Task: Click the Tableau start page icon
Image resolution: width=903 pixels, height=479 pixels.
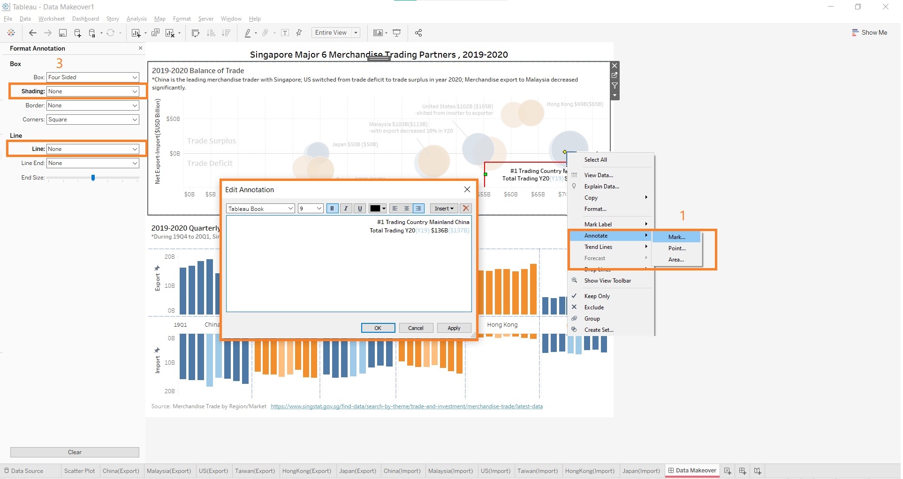Action: (x=11, y=33)
